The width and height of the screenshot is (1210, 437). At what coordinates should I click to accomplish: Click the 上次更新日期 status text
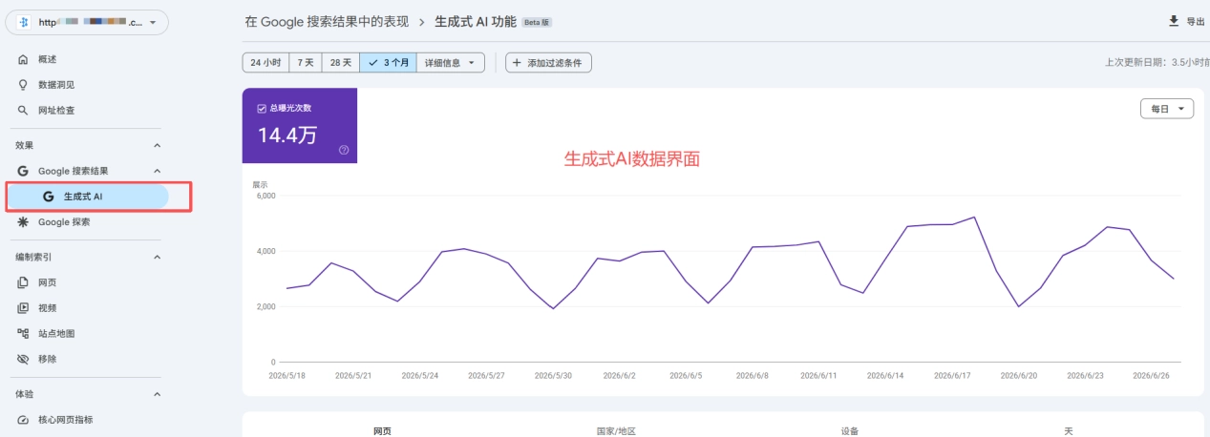coord(1157,63)
